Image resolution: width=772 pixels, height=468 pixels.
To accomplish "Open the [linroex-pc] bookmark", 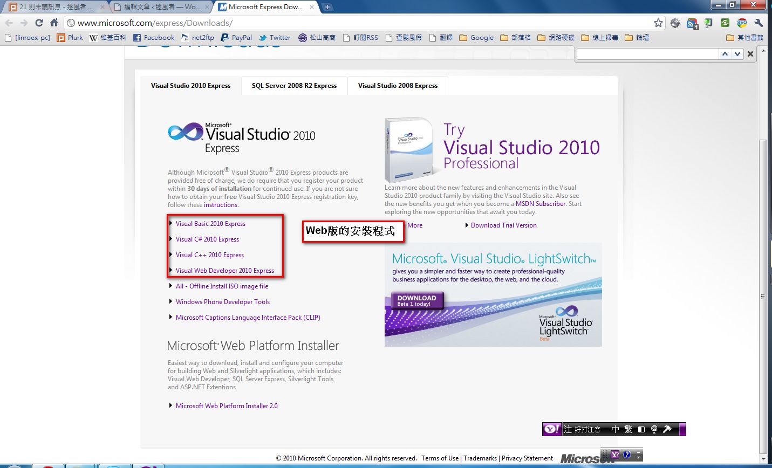I will [x=27, y=37].
